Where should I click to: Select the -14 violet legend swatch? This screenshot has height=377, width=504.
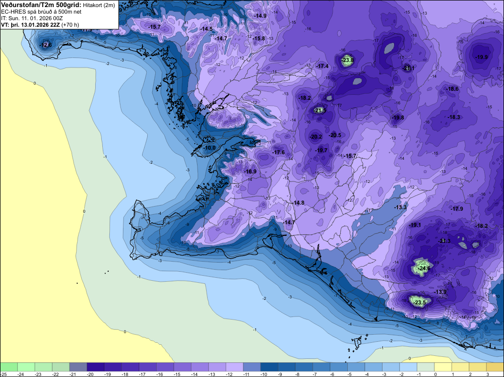[200, 367]
